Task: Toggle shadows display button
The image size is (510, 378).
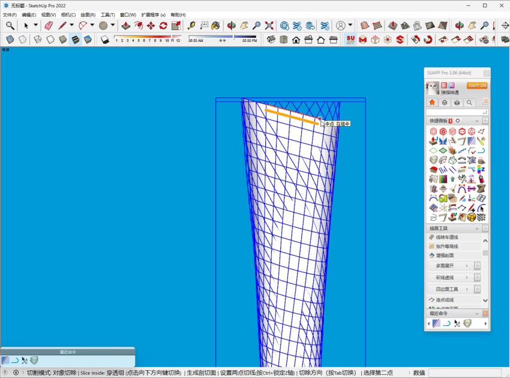Action: point(104,40)
